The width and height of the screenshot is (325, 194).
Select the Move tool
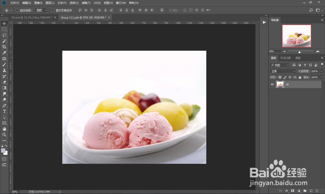tap(4, 24)
